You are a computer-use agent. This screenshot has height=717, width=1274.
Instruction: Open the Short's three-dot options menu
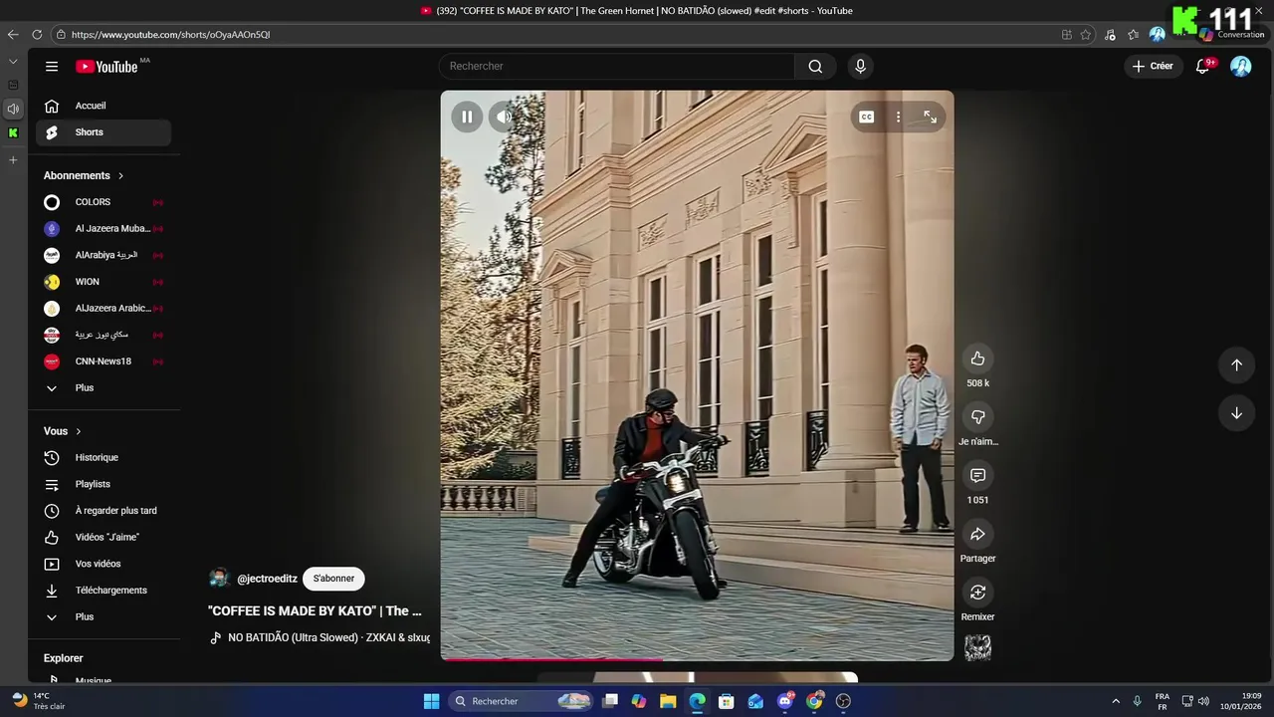click(898, 117)
